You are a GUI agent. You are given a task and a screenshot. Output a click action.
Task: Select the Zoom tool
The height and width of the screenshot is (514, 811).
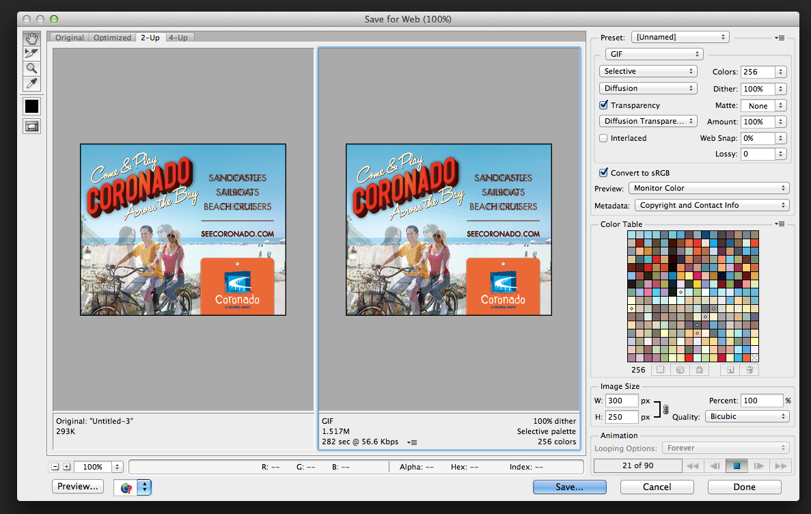pyautogui.click(x=31, y=68)
